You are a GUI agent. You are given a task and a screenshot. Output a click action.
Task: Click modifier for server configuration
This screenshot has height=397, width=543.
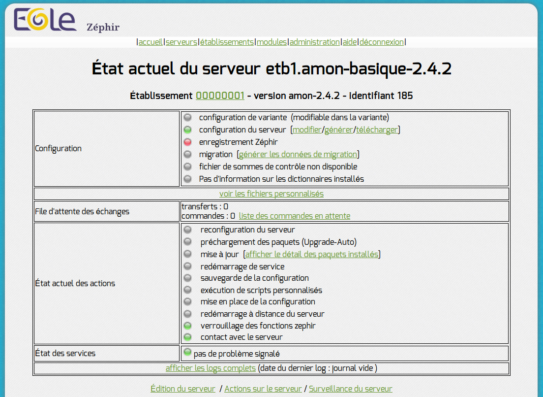pos(307,130)
